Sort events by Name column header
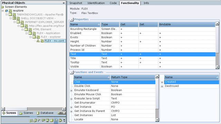The width and height of the screenshot is (221, 124). tap(192, 77)
